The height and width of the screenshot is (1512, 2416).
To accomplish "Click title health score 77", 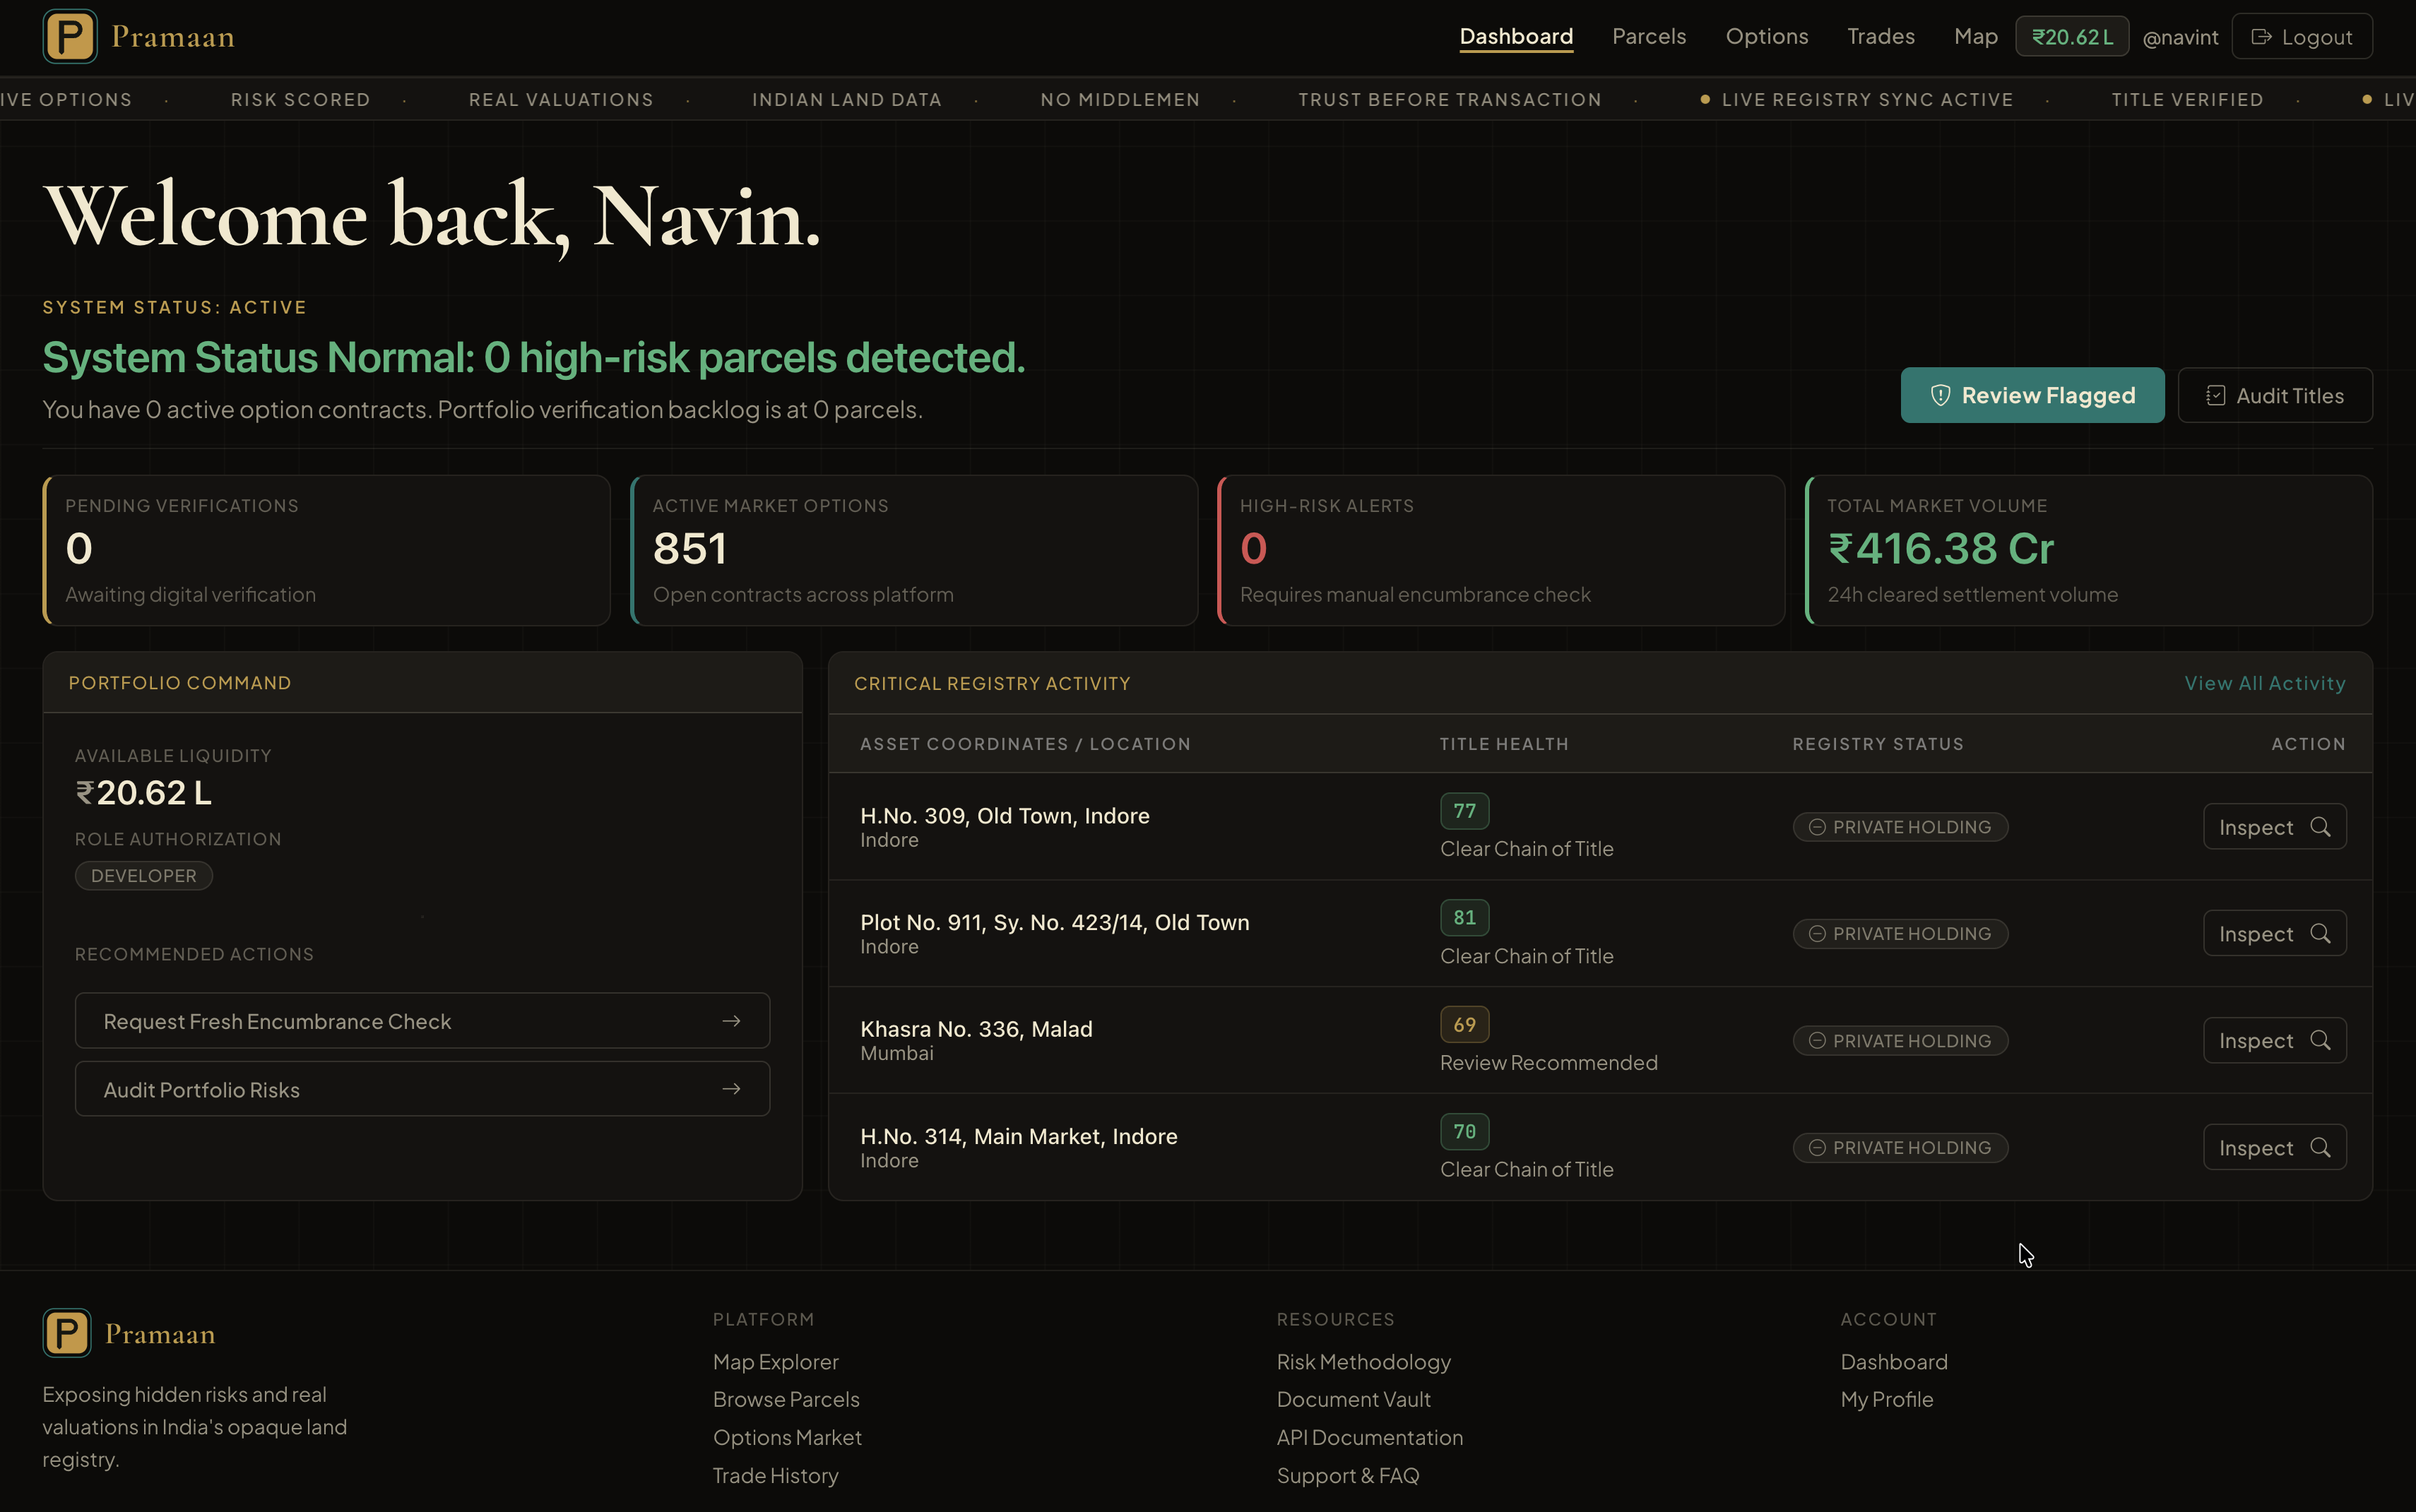I will click(1465, 811).
